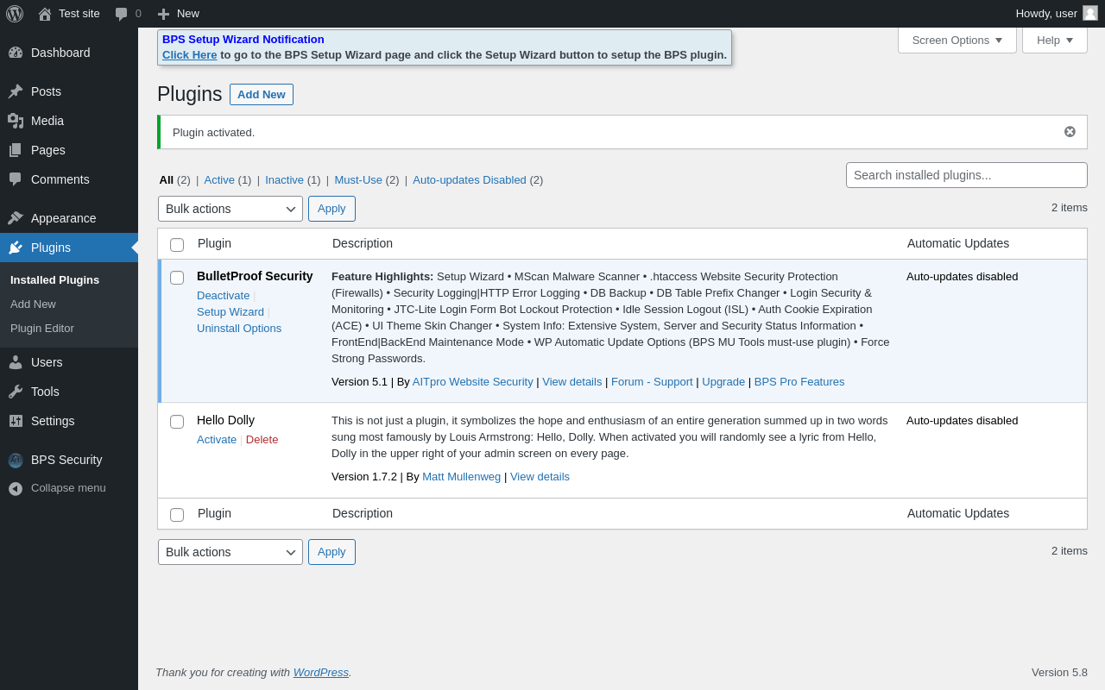Filter plugins by the Inactive tab
Image resolution: width=1105 pixels, height=690 pixels.
[x=284, y=180]
